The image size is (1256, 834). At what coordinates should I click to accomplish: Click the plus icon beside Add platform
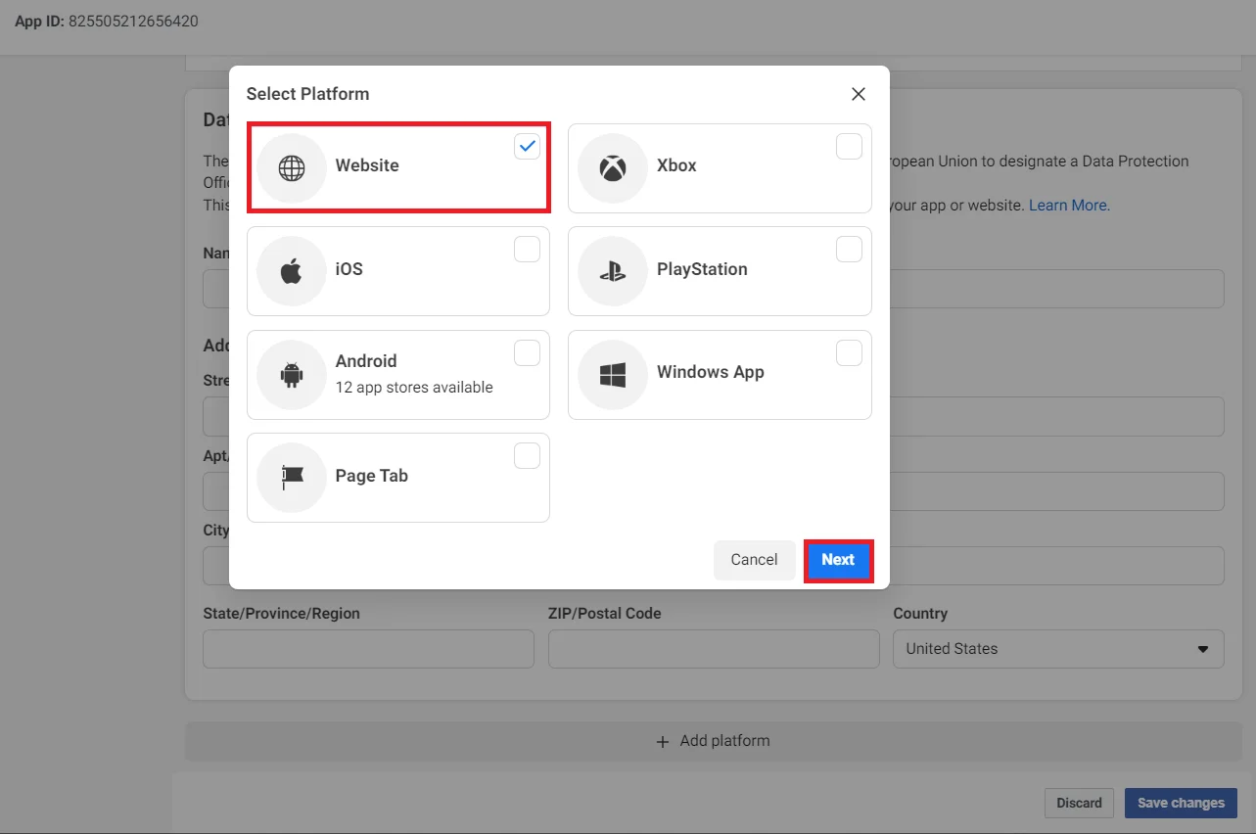click(663, 741)
